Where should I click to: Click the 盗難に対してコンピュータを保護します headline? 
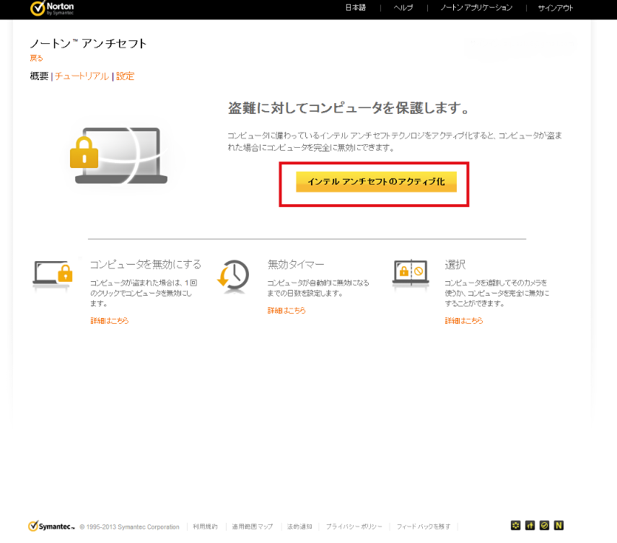[x=349, y=107]
